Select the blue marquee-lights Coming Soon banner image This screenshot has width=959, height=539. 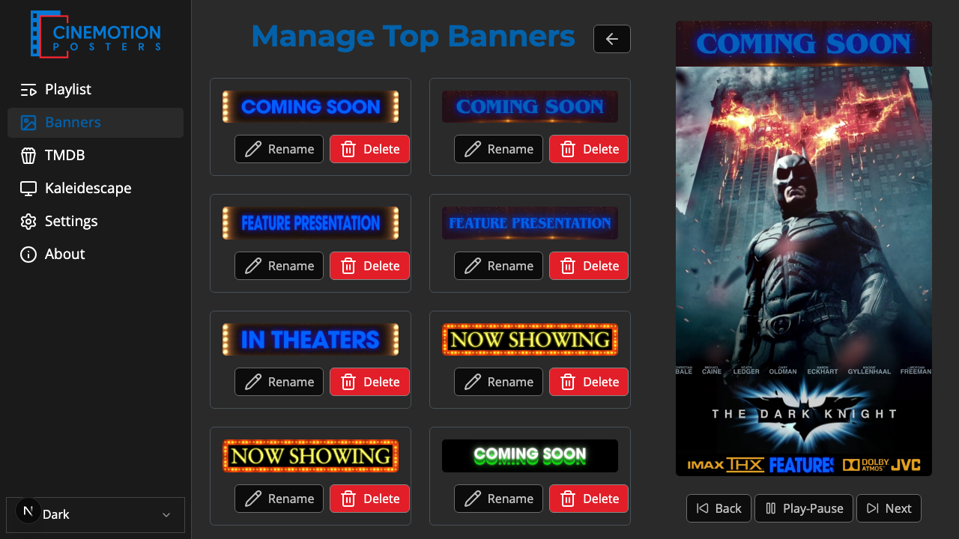tap(310, 107)
